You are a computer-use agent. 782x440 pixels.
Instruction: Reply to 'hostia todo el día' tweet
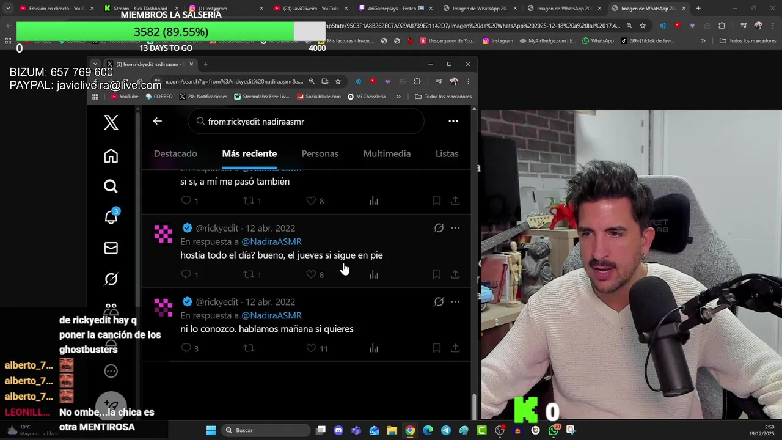point(186,274)
